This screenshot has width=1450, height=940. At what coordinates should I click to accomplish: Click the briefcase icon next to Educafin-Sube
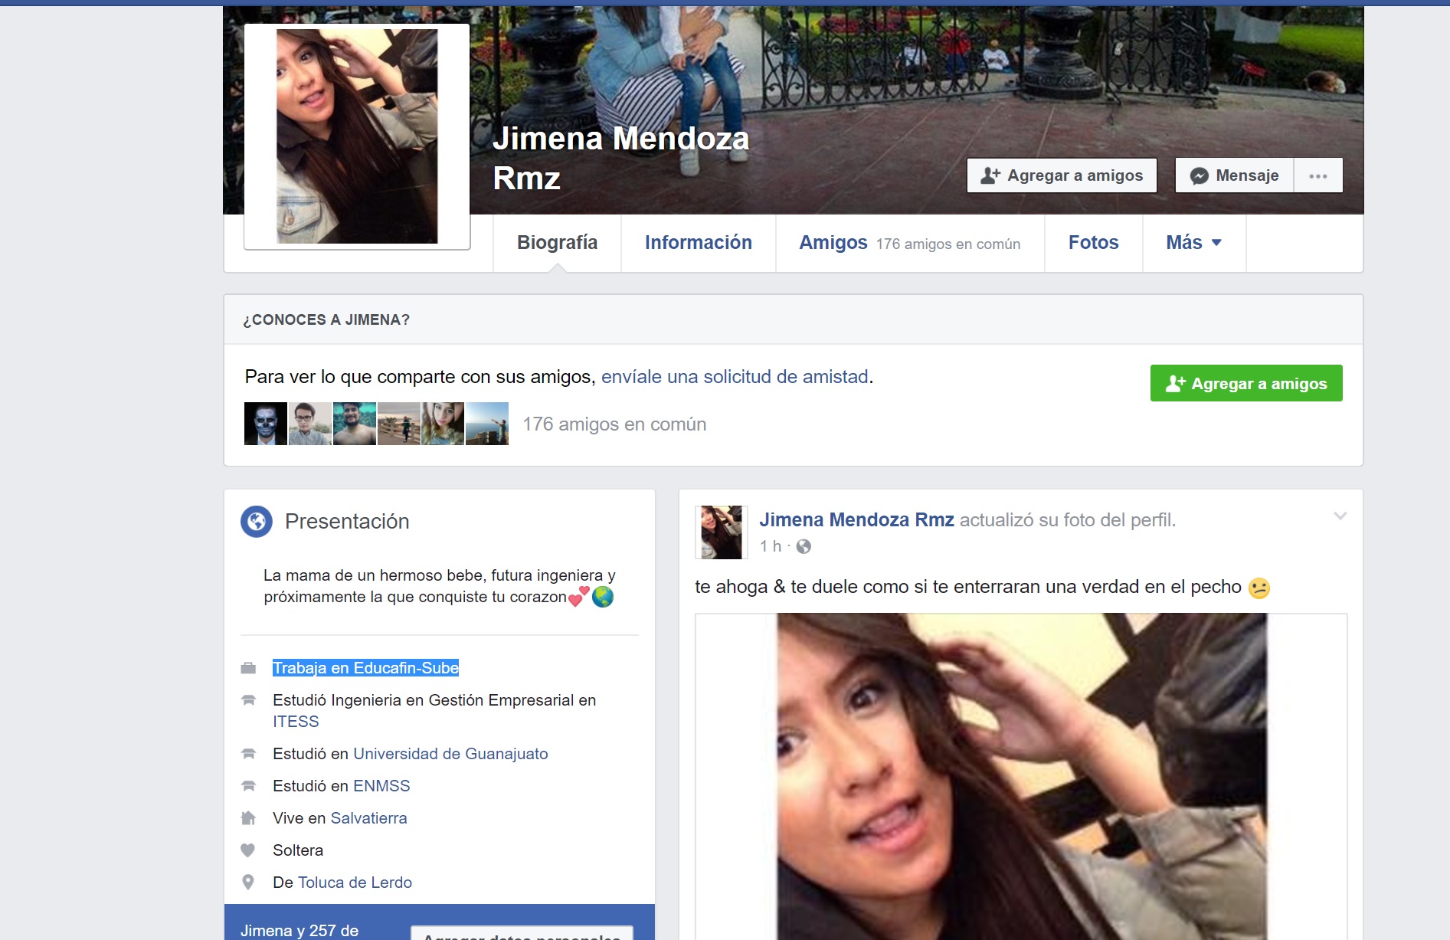tap(248, 668)
